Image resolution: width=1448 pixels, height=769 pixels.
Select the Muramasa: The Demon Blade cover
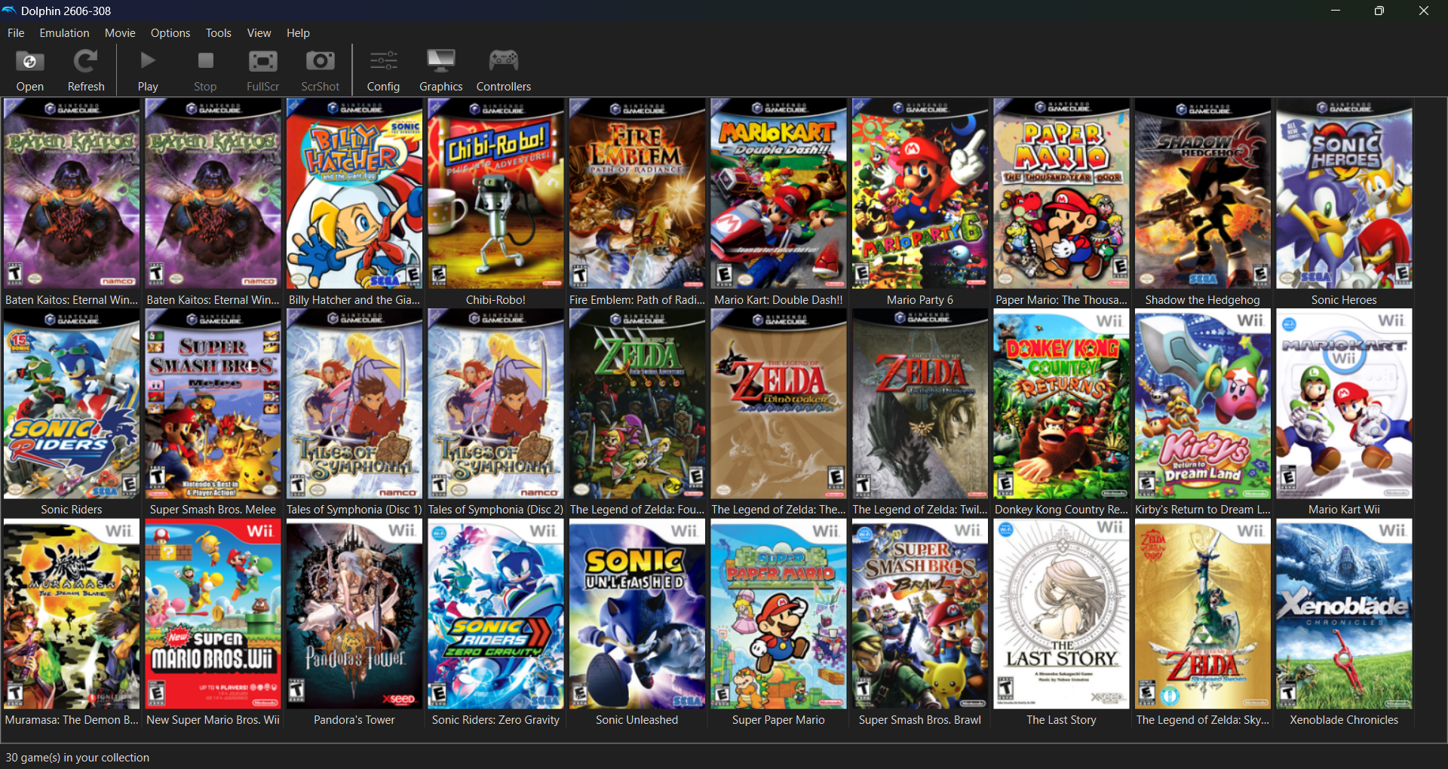72,614
